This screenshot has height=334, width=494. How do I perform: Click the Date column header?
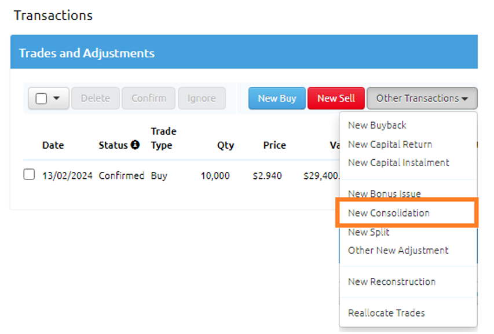point(53,145)
